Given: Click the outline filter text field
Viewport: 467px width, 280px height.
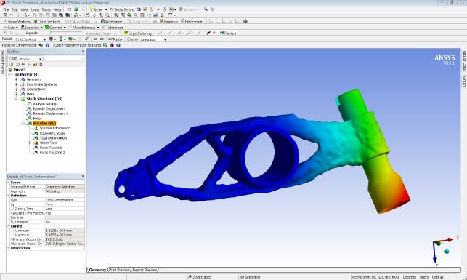Looking at the screenshot, I should [62, 59].
